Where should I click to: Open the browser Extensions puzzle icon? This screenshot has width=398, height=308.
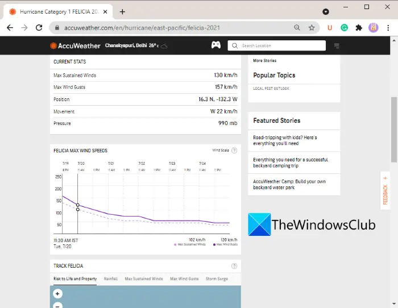tap(359, 28)
